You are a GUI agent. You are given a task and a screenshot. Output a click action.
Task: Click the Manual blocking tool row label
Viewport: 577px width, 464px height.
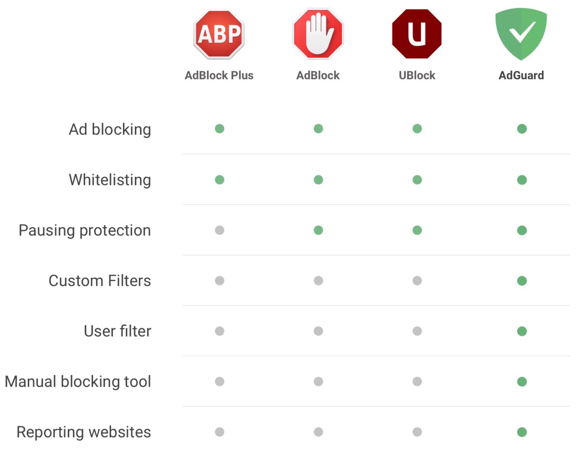[x=78, y=382]
